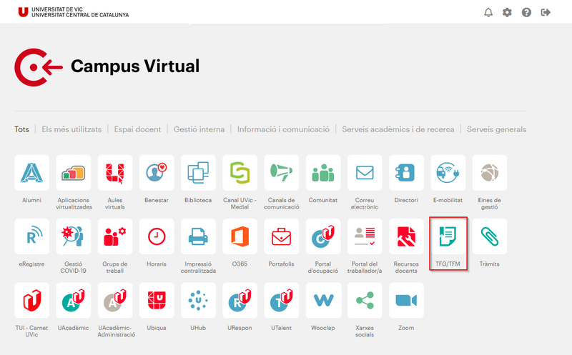
Task: Launch the UAcadèmic tile
Action: pyautogui.click(x=74, y=300)
